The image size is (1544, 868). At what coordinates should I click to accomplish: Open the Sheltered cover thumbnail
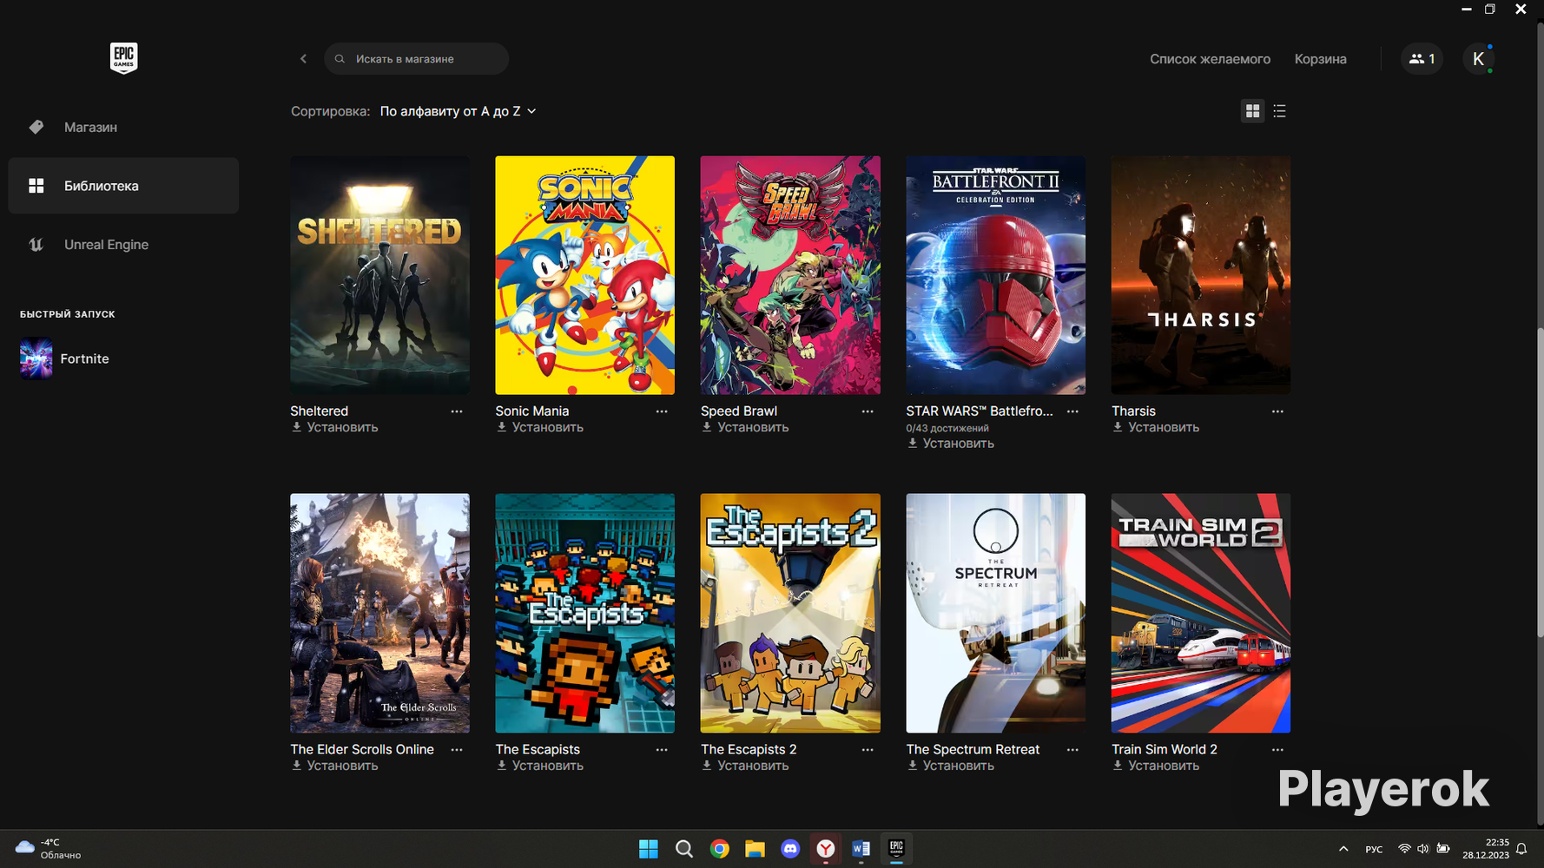click(x=379, y=275)
